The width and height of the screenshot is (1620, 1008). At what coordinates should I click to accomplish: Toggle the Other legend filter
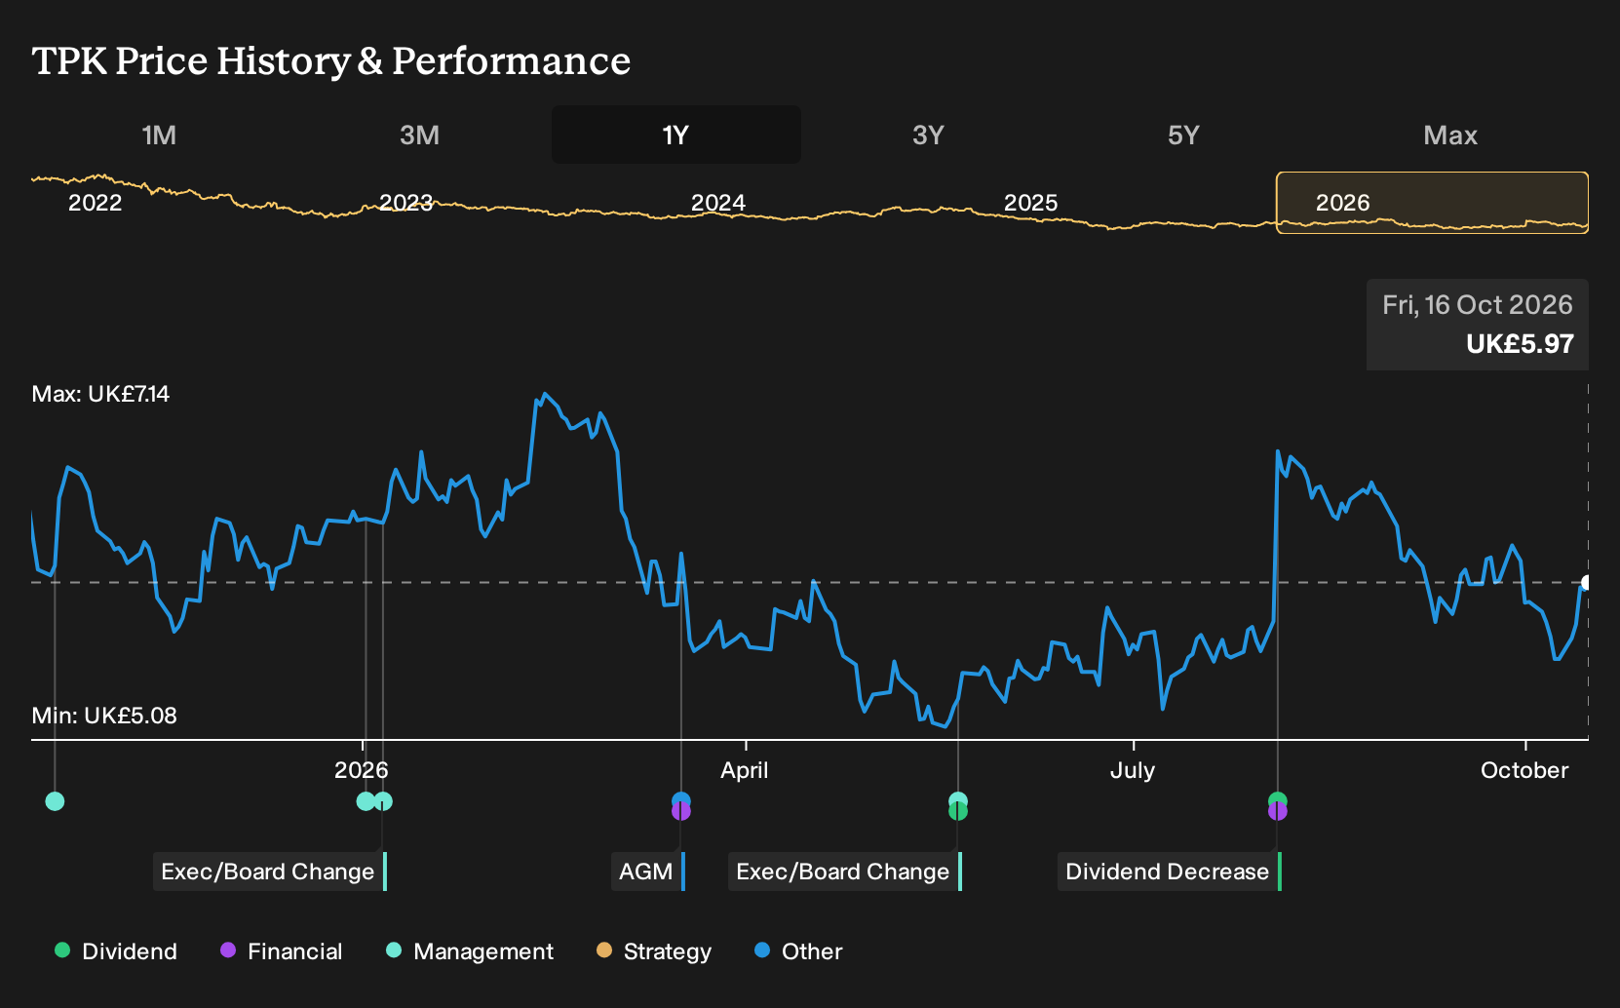coord(798,951)
